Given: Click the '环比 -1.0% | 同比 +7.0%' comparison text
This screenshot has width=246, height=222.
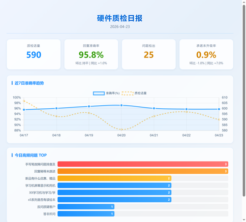Looking at the screenshot, I should click(206, 63).
